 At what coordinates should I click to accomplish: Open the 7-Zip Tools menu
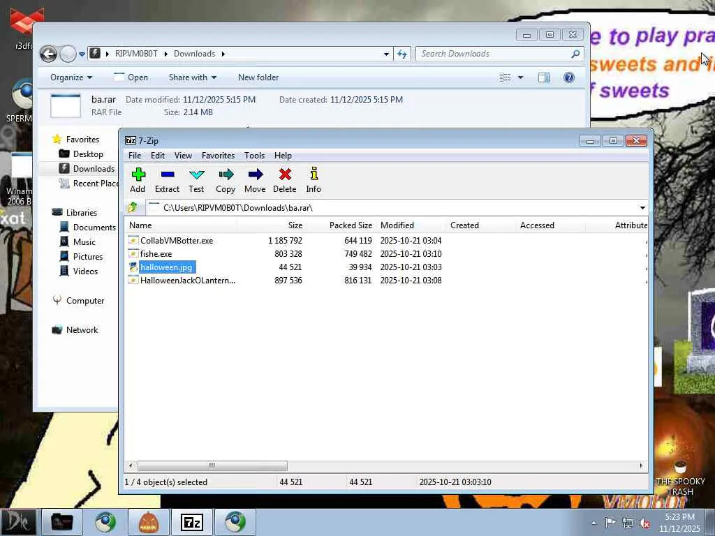(254, 156)
